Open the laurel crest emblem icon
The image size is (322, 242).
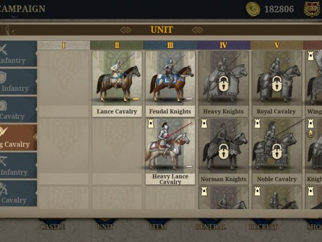pos(312,9)
